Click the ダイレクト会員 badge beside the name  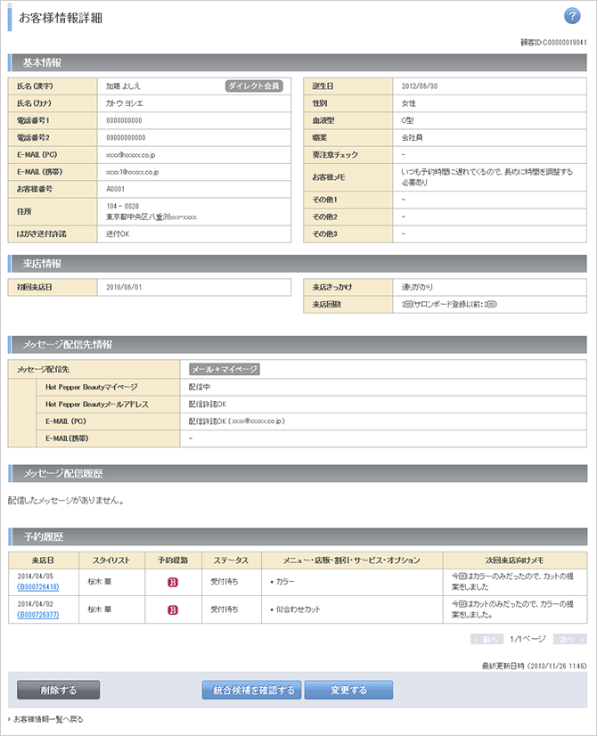pyautogui.click(x=254, y=86)
